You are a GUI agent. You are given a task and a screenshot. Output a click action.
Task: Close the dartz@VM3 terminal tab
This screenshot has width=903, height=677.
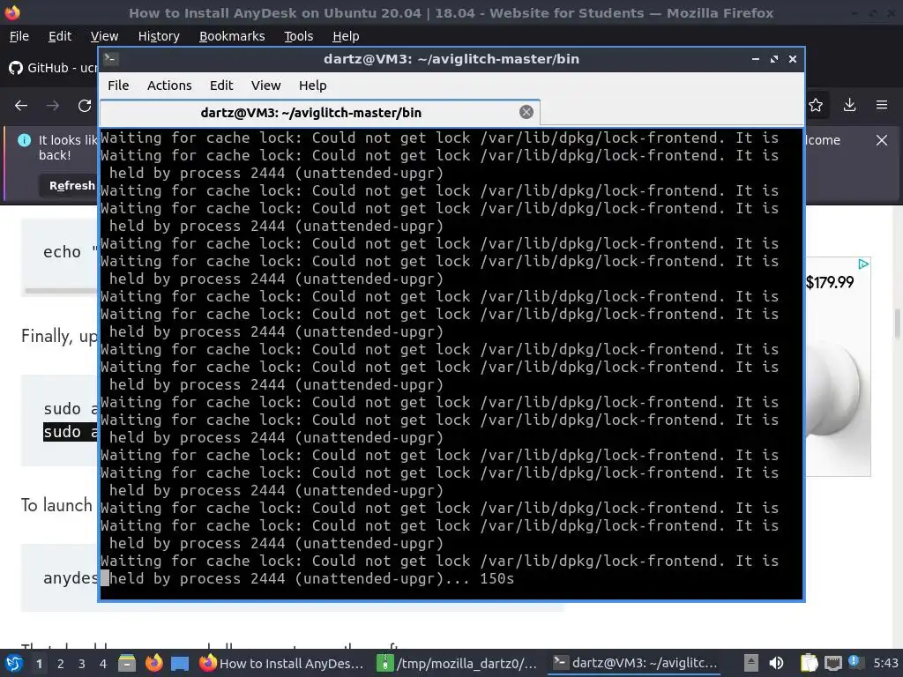click(526, 112)
